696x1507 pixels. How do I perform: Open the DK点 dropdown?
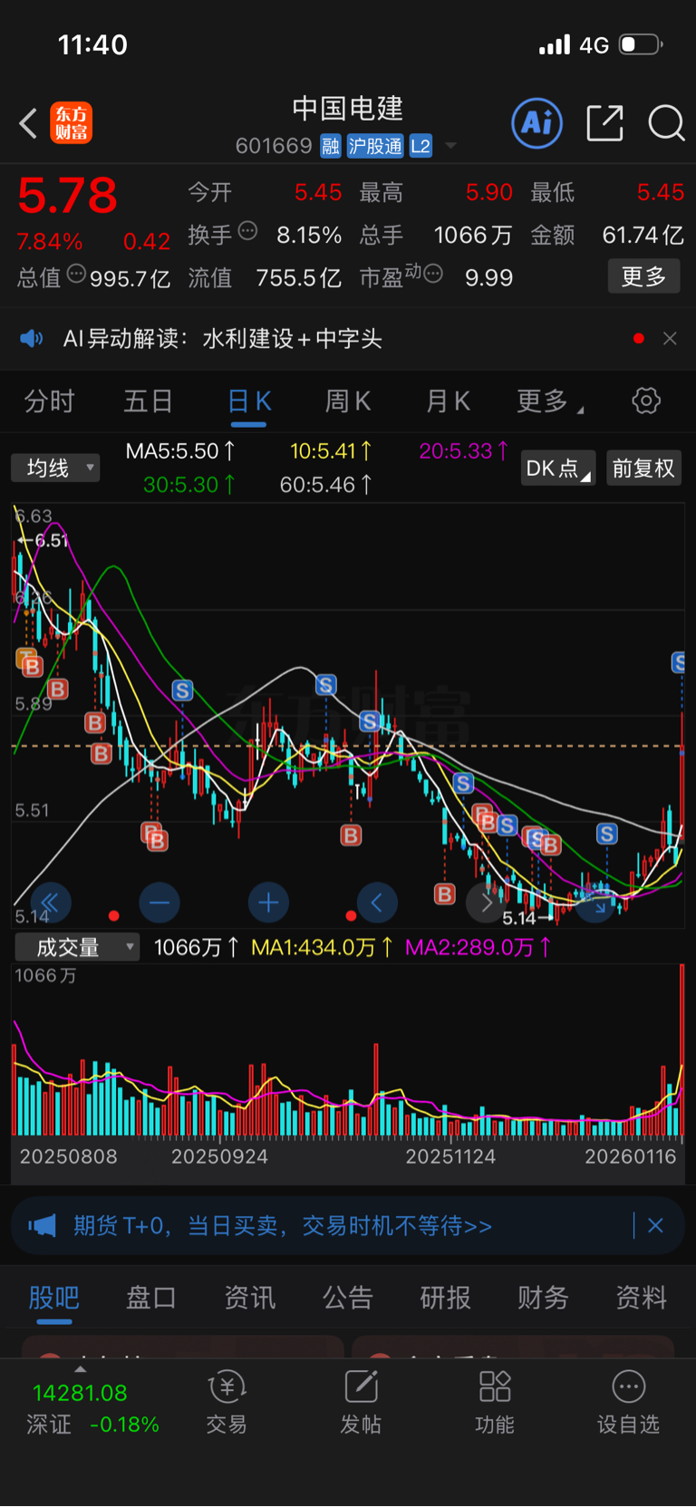(558, 468)
